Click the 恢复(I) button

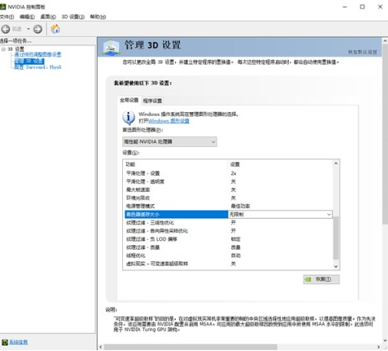point(321,280)
